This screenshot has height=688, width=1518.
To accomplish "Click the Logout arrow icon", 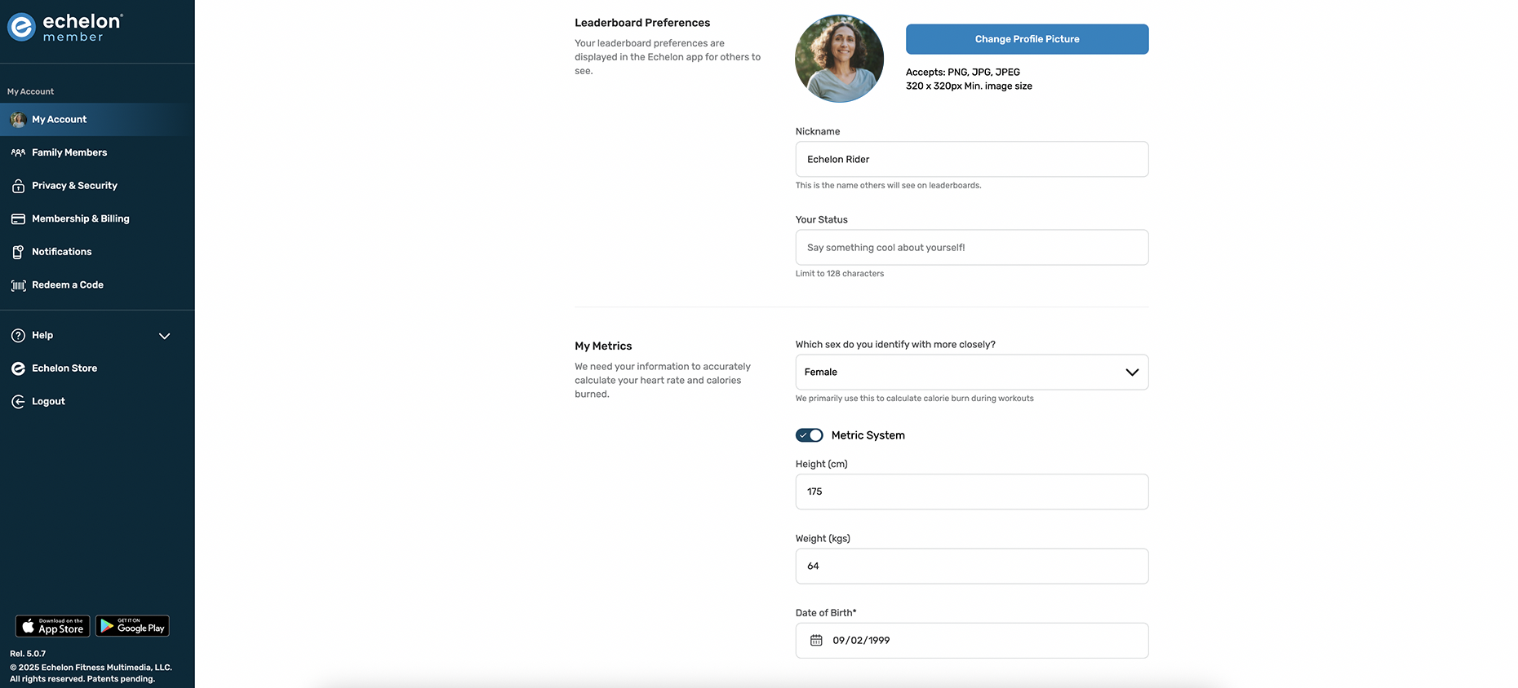I will [18, 402].
